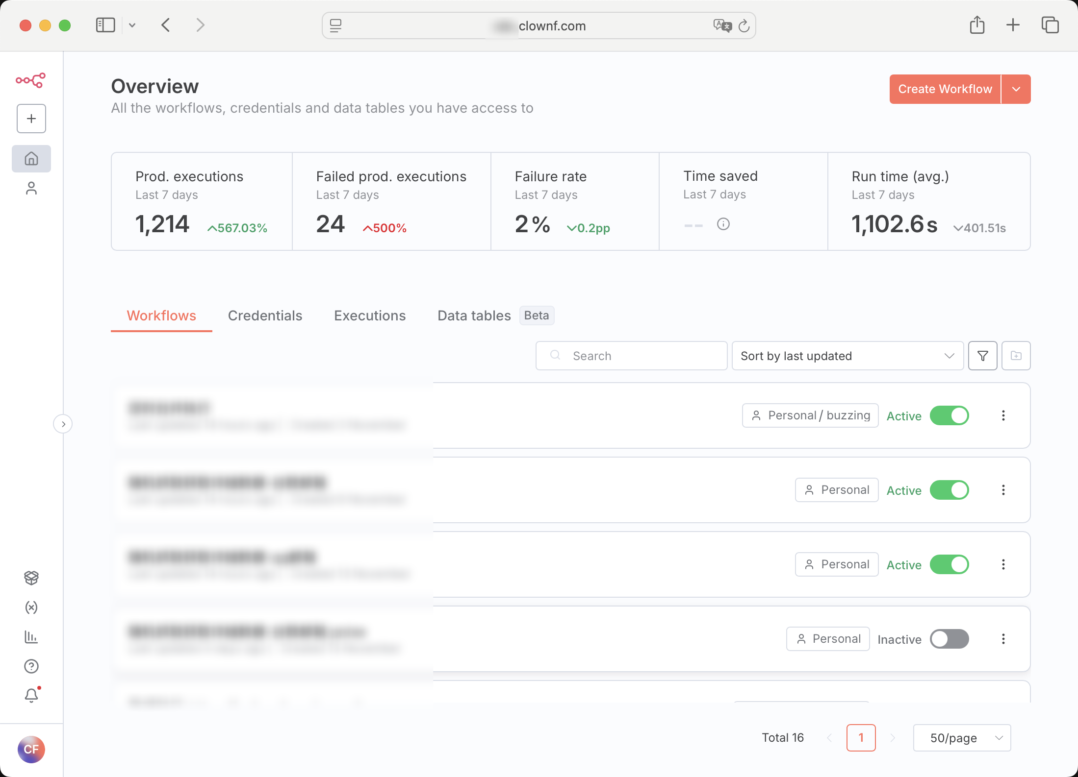Open the notifications bell icon
The image size is (1078, 777).
[x=31, y=695]
